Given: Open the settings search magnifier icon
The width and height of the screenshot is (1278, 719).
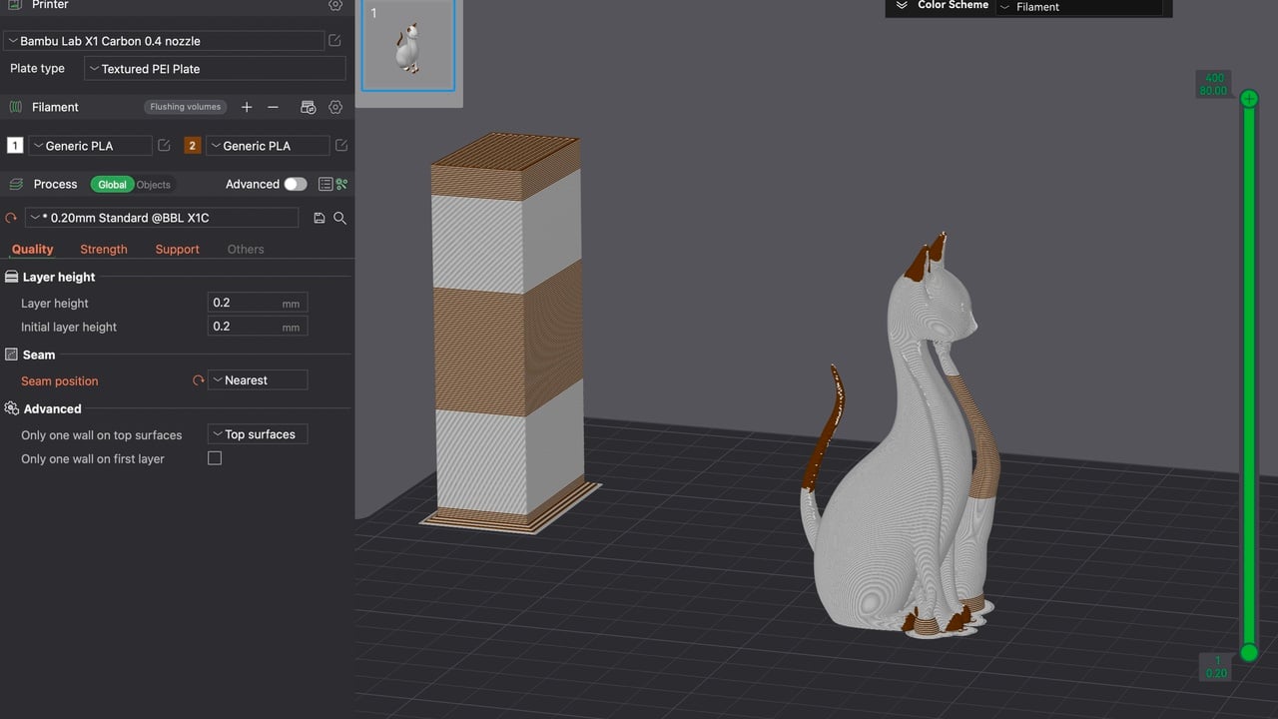Looking at the screenshot, I should pyautogui.click(x=340, y=218).
